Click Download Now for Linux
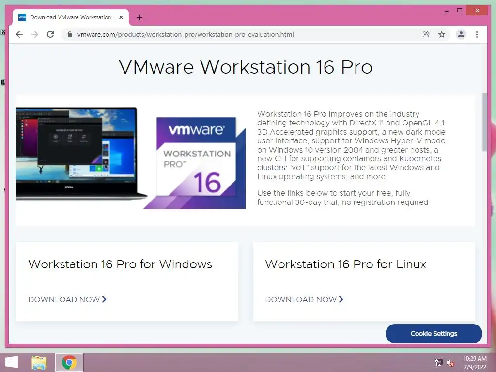This screenshot has width=496, height=372. point(304,299)
